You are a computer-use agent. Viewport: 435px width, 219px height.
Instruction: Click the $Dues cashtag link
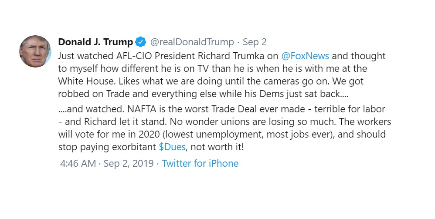pyautogui.click(x=172, y=147)
